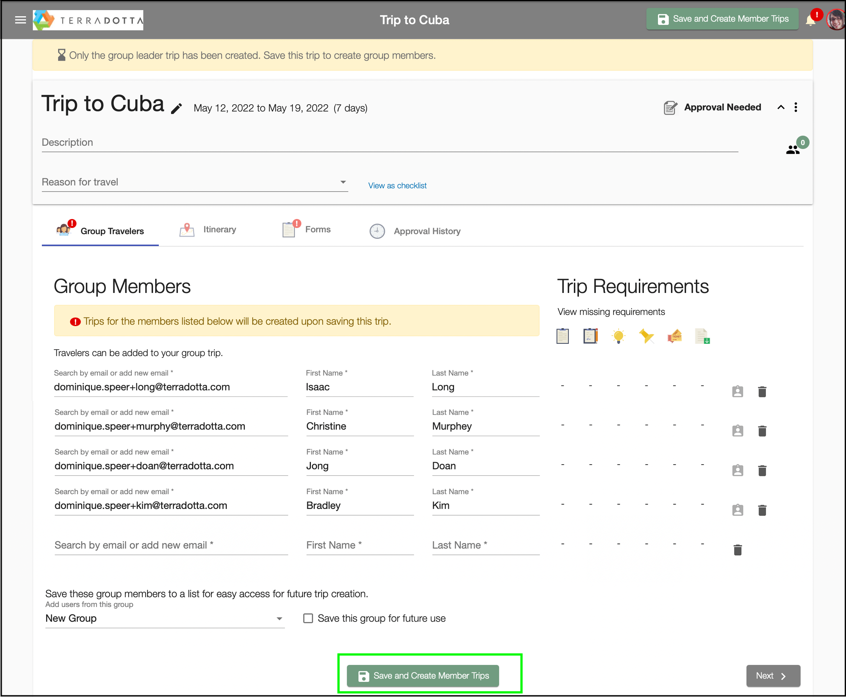Click the hourglass icon in banner
Viewport: 846px width, 697px height.
(61, 55)
